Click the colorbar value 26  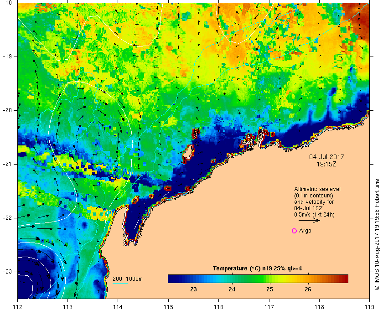(x=308, y=289)
